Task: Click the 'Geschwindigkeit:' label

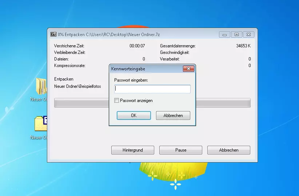Action: point(175,52)
